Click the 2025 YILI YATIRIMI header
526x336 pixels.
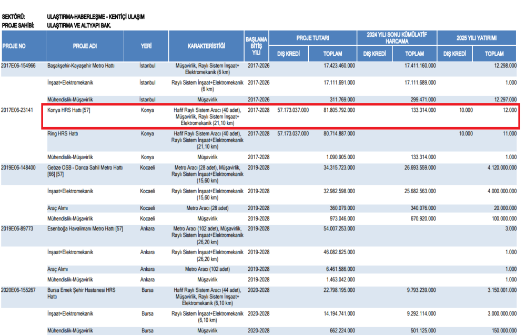[x=478, y=38]
